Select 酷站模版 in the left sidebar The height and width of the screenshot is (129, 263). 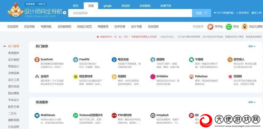[14, 93]
